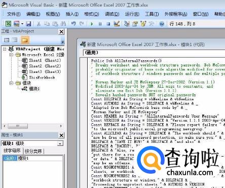Screen dimensions: 225x188
Task: Toggle Design Mode icon in the toolbar
Action: click(117, 24)
